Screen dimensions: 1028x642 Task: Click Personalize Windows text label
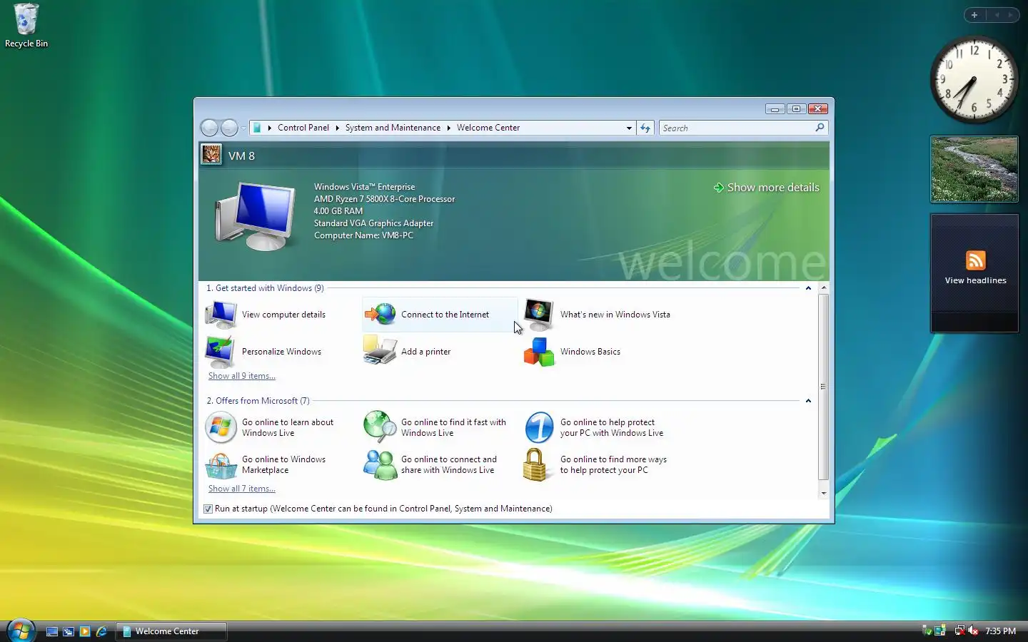281,352
